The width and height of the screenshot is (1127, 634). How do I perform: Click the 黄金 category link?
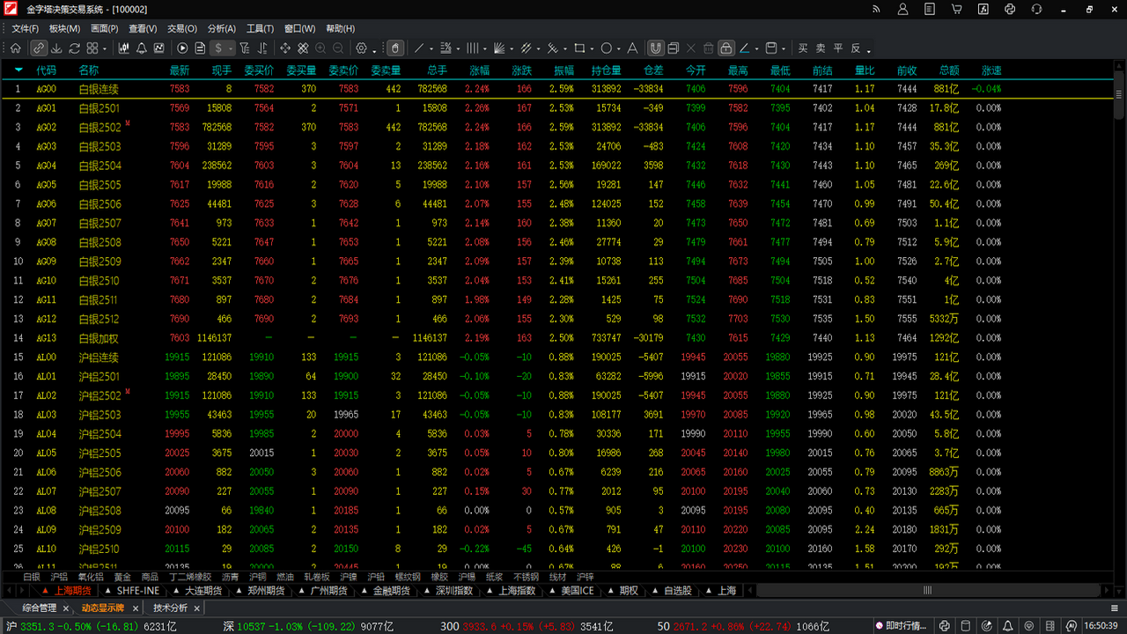122,577
